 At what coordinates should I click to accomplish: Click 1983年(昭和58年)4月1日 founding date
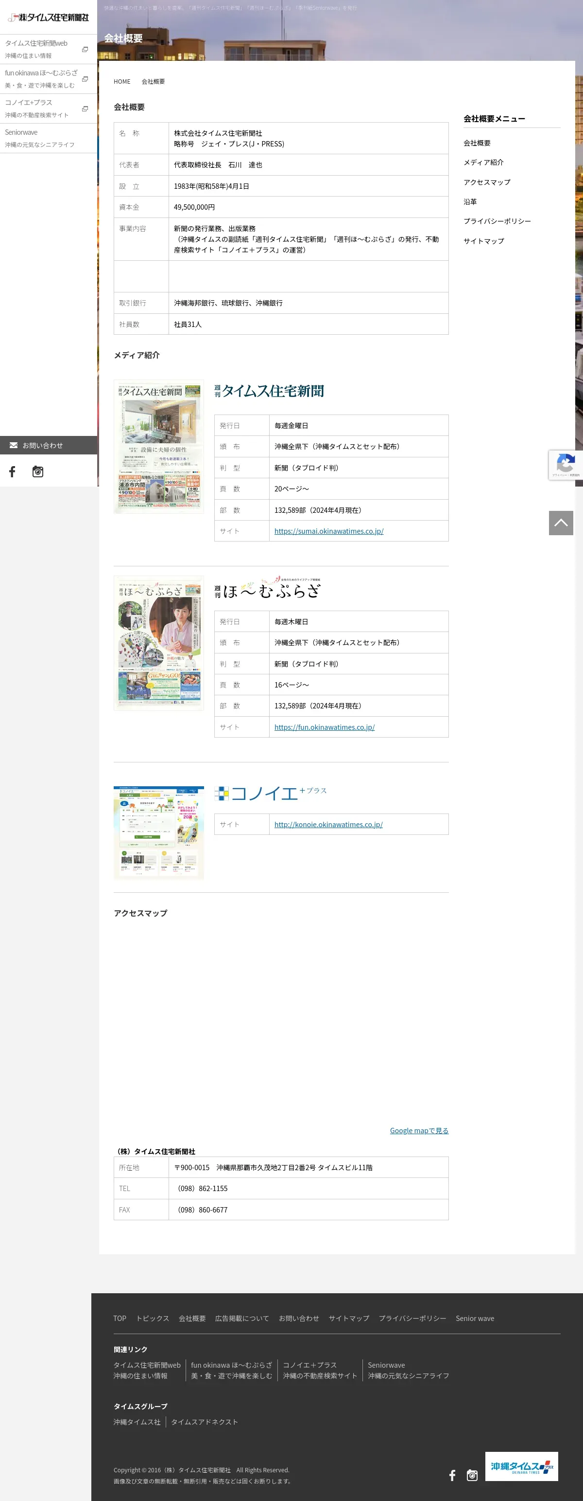pyautogui.click(x=211, y=186)
